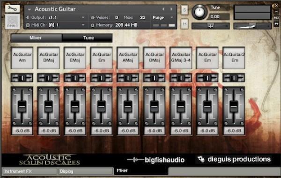Open the Output st.1 dropdown

point(83,17)
